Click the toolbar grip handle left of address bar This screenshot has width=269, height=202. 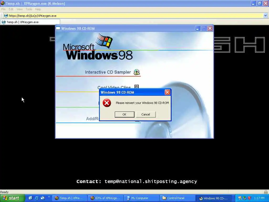click(1, 16)
